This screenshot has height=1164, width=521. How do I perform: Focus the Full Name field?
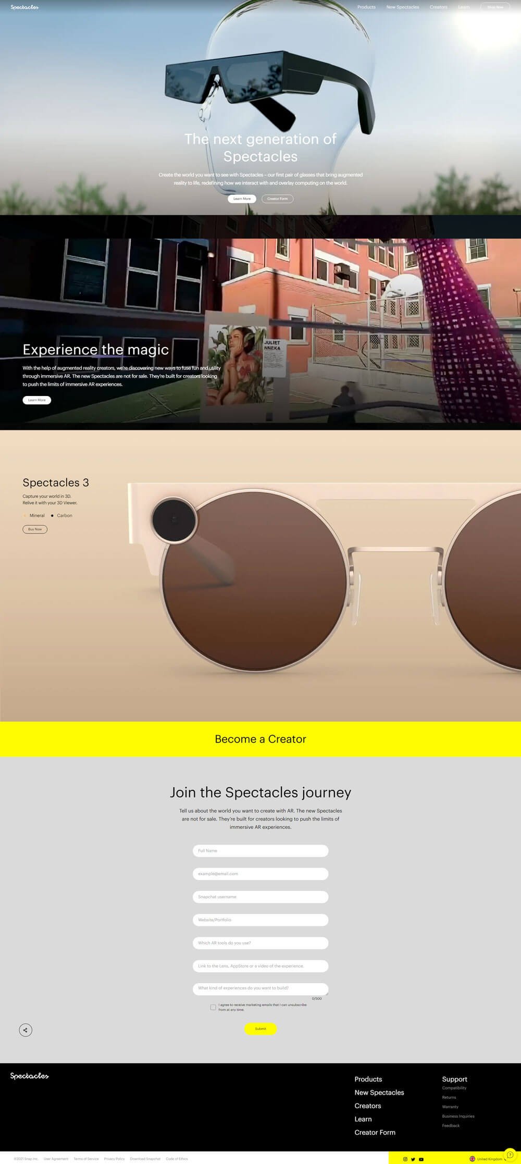[260, 850]
